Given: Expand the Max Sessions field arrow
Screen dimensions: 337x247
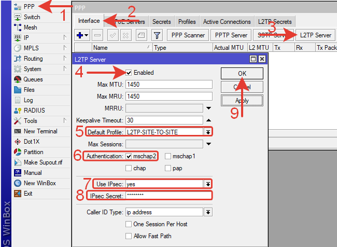Looking at the screenshot, I should pyautogui.click(x=208, y=144).
